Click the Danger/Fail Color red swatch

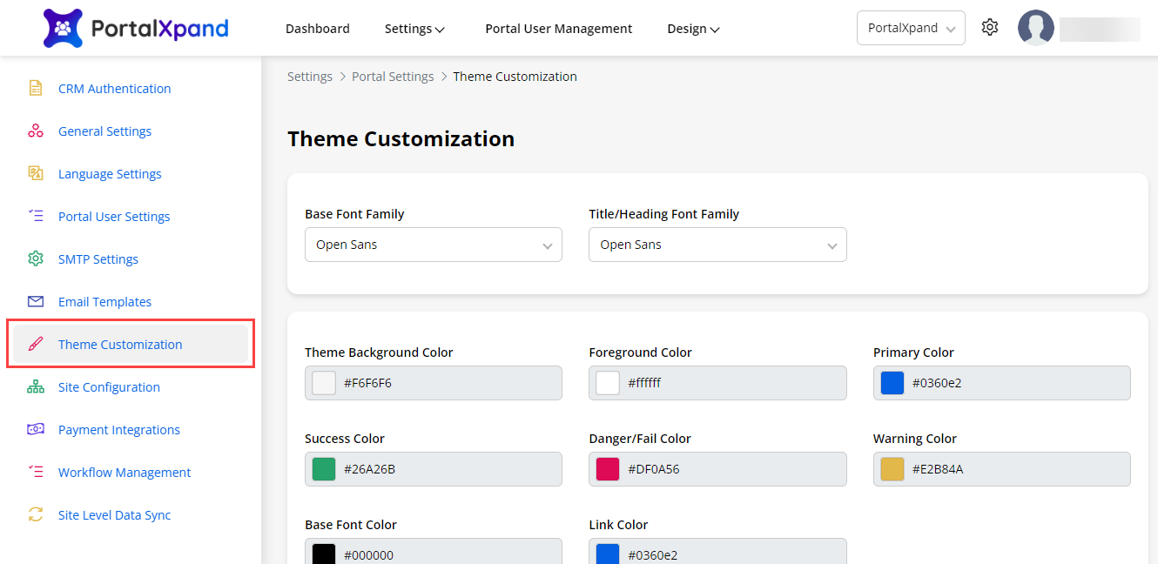[x=608, y=469]
